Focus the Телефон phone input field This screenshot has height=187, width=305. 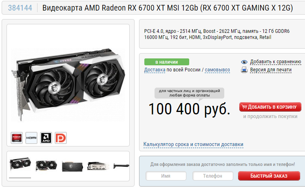click(x=213, y=176)
